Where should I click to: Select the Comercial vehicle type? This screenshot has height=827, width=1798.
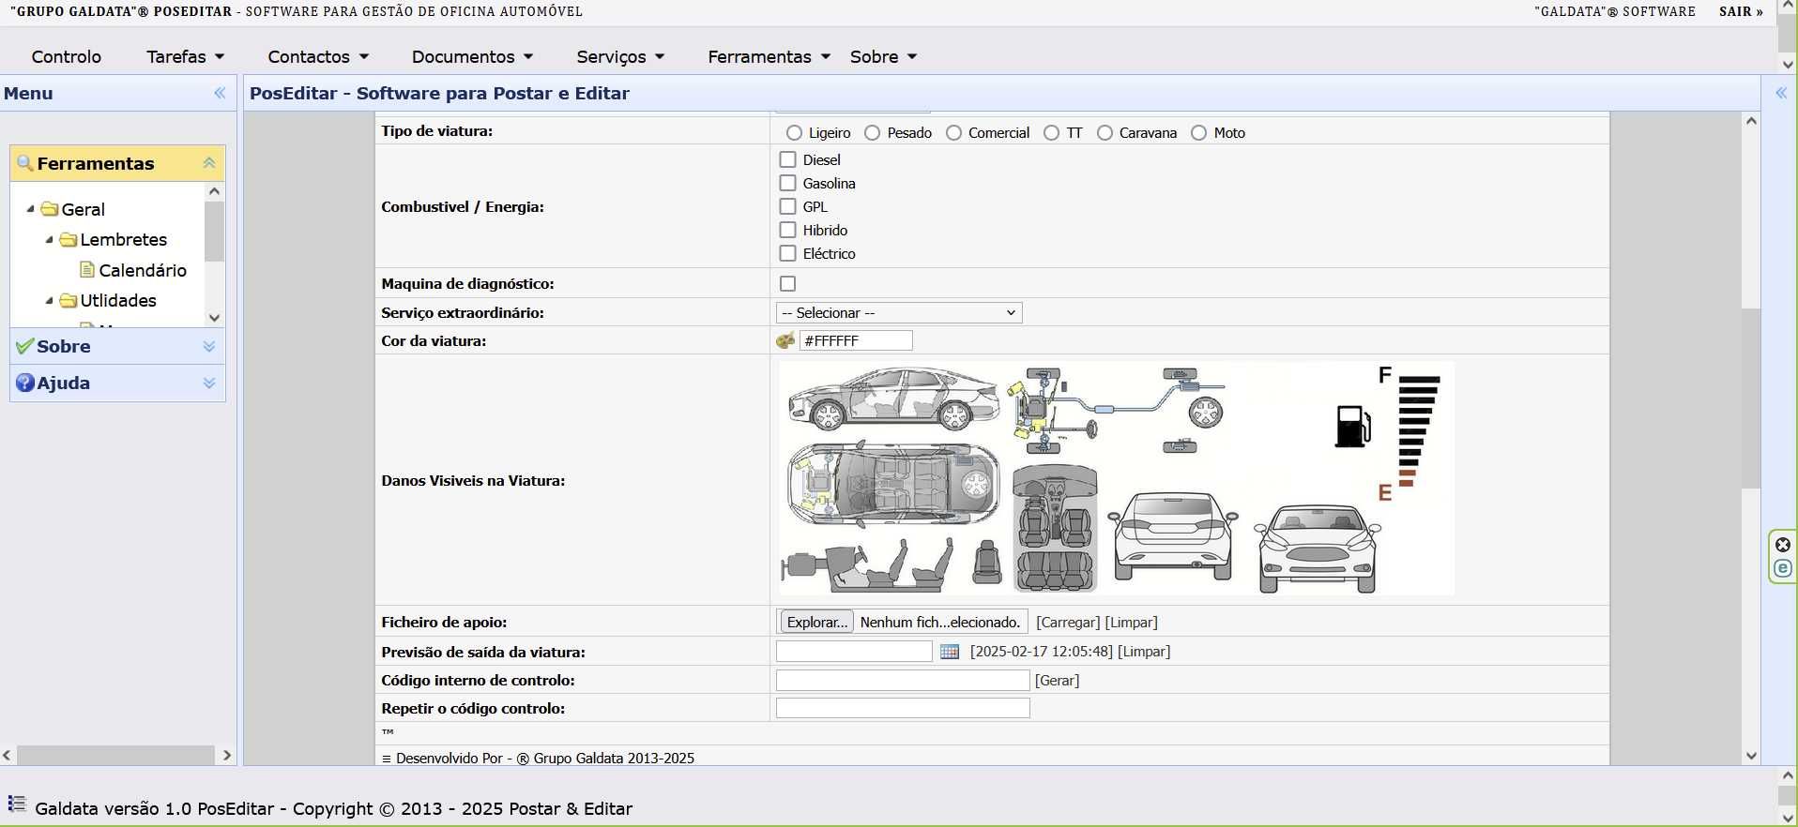953,133
